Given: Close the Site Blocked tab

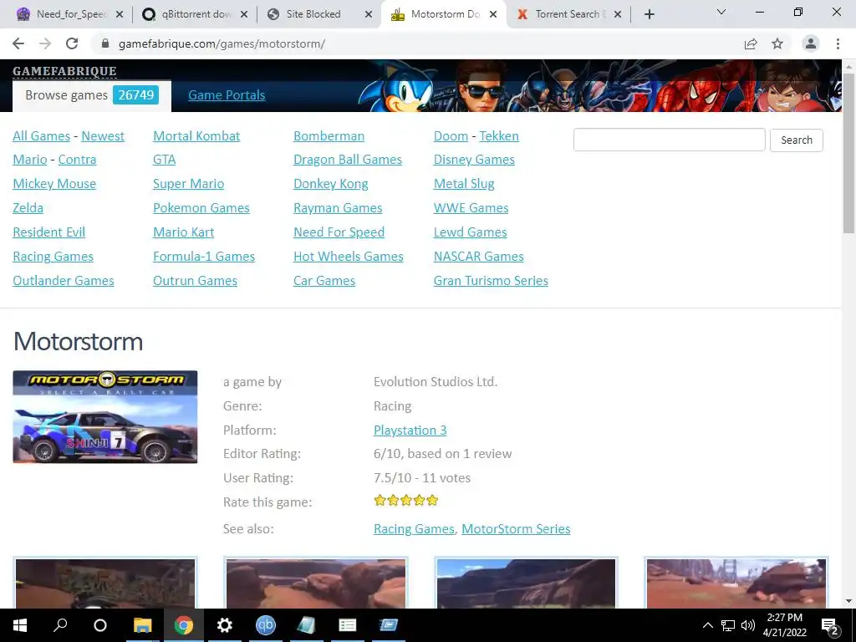Looking at the screenshot, I should click(369, 14).
